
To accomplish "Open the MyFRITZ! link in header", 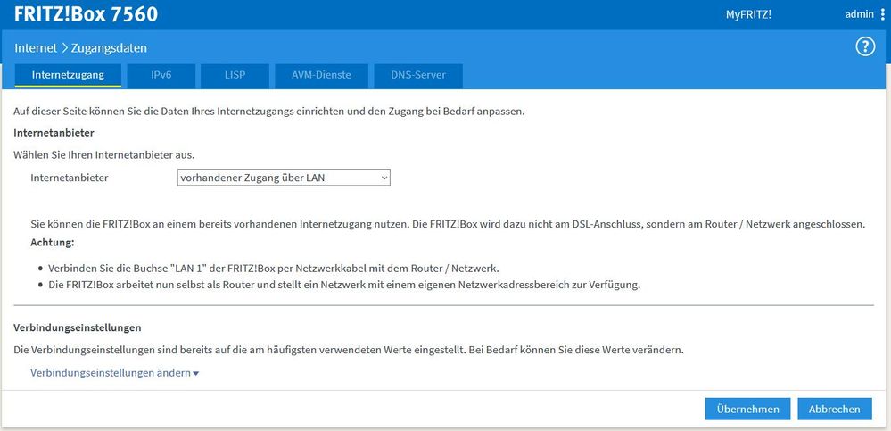I will point(748,15).
